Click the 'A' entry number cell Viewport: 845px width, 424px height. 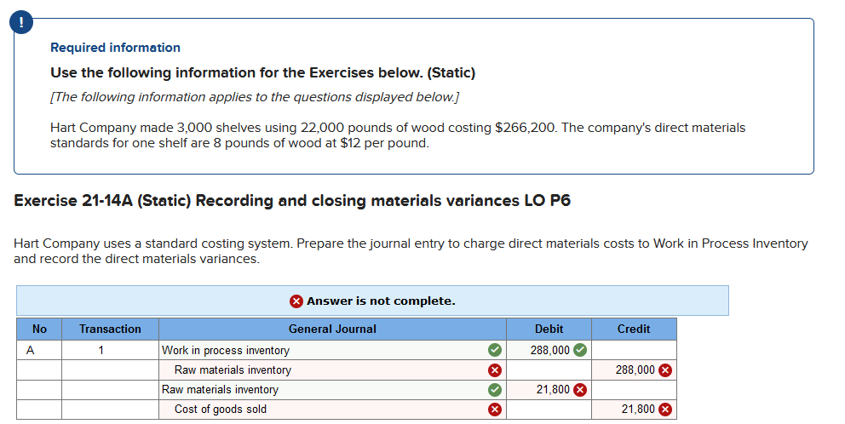[x=39, y=350]
